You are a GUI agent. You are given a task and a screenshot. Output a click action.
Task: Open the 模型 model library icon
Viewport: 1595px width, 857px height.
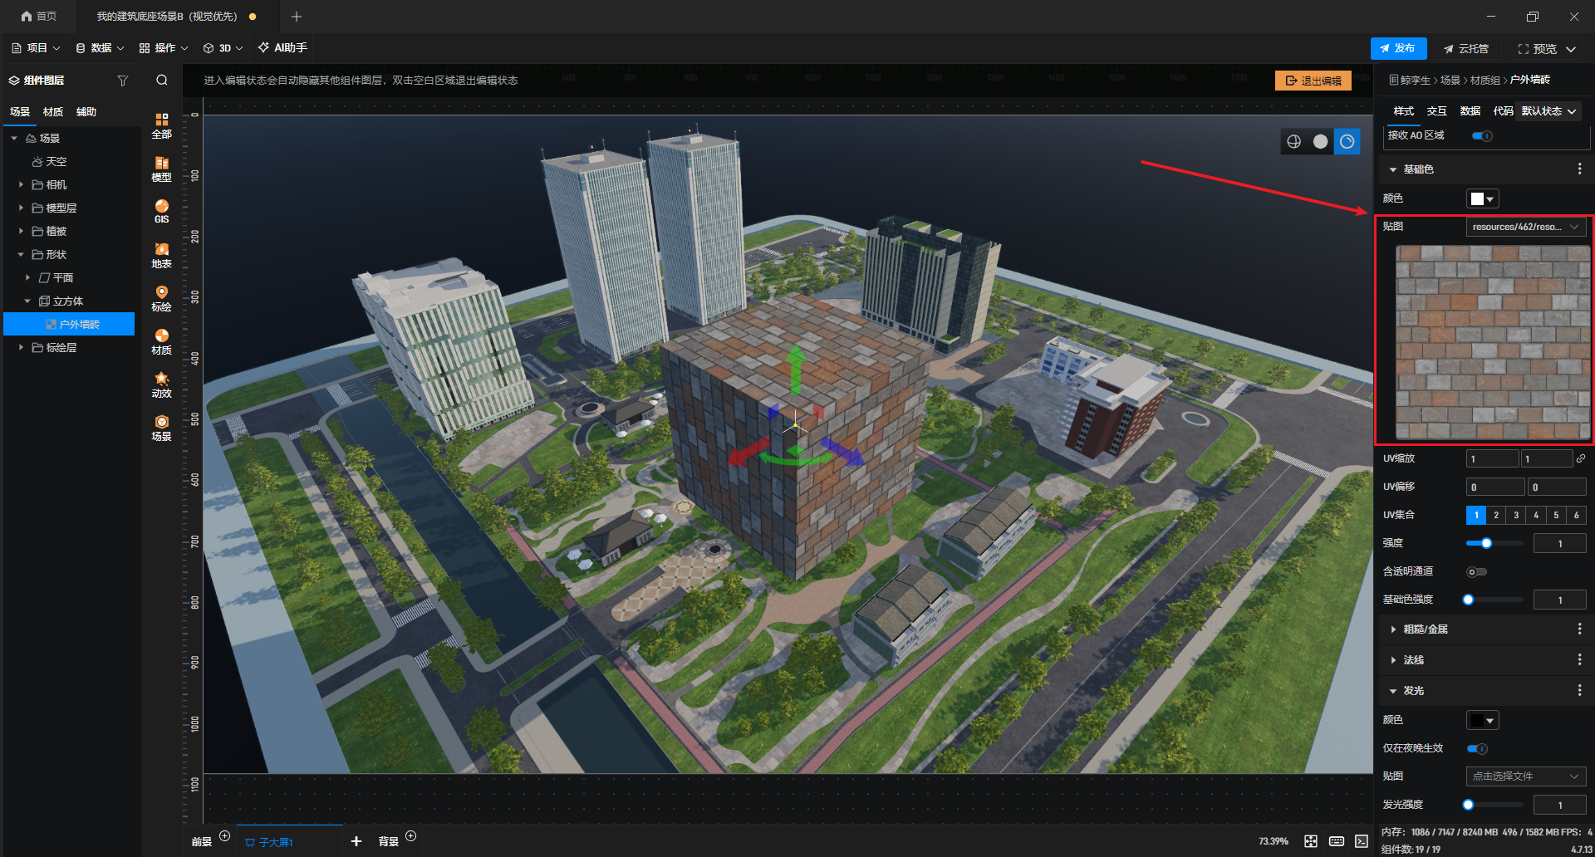[x=161, y=169]
